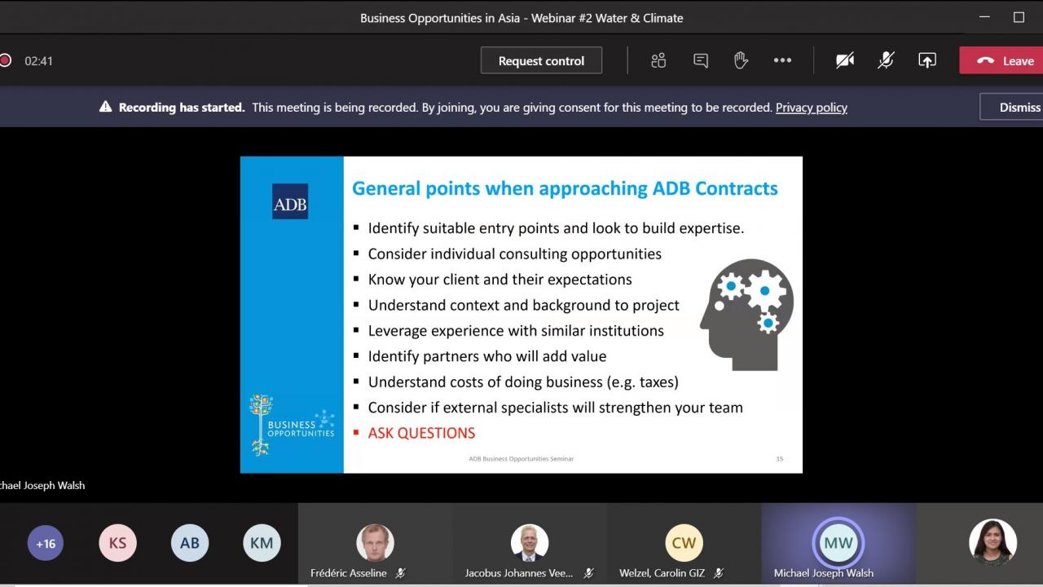The width and height of the screenshot is (1043, 587).
Task: Click 'Leverage experience with similar institutions' bullet
Action: pyautogui.click(x=516, y=330)
